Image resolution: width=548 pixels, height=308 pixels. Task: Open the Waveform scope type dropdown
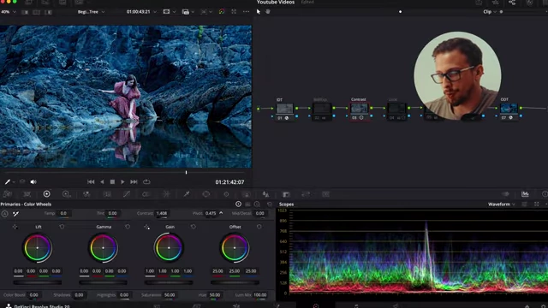coord(501,204)
